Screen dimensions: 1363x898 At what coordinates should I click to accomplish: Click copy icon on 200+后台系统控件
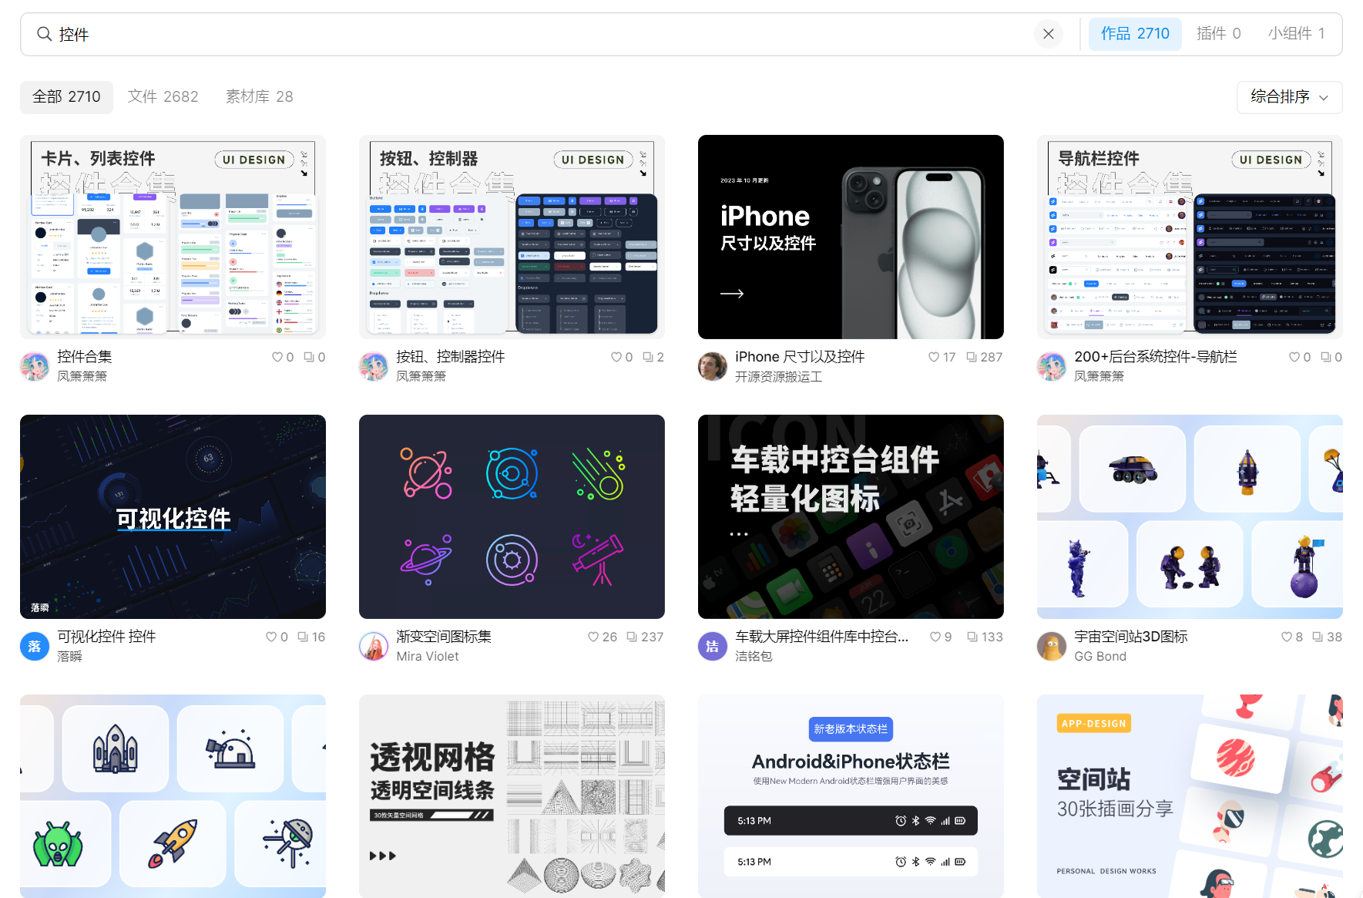(x=1326, y=357)
